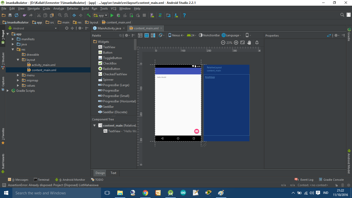The width and height of the screenshot is (352, 198).
Task: Click the Zoom Out icon above the canvas
Action: pos(223,43)
